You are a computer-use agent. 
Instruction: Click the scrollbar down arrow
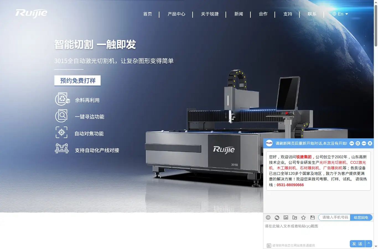[376, 246]
